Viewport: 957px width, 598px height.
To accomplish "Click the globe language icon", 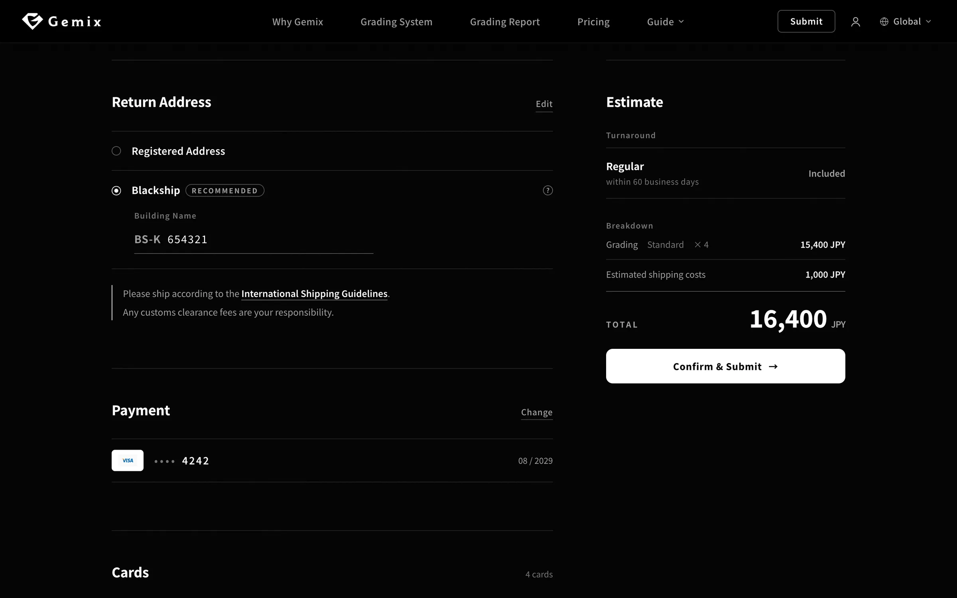I will point(884,22).
